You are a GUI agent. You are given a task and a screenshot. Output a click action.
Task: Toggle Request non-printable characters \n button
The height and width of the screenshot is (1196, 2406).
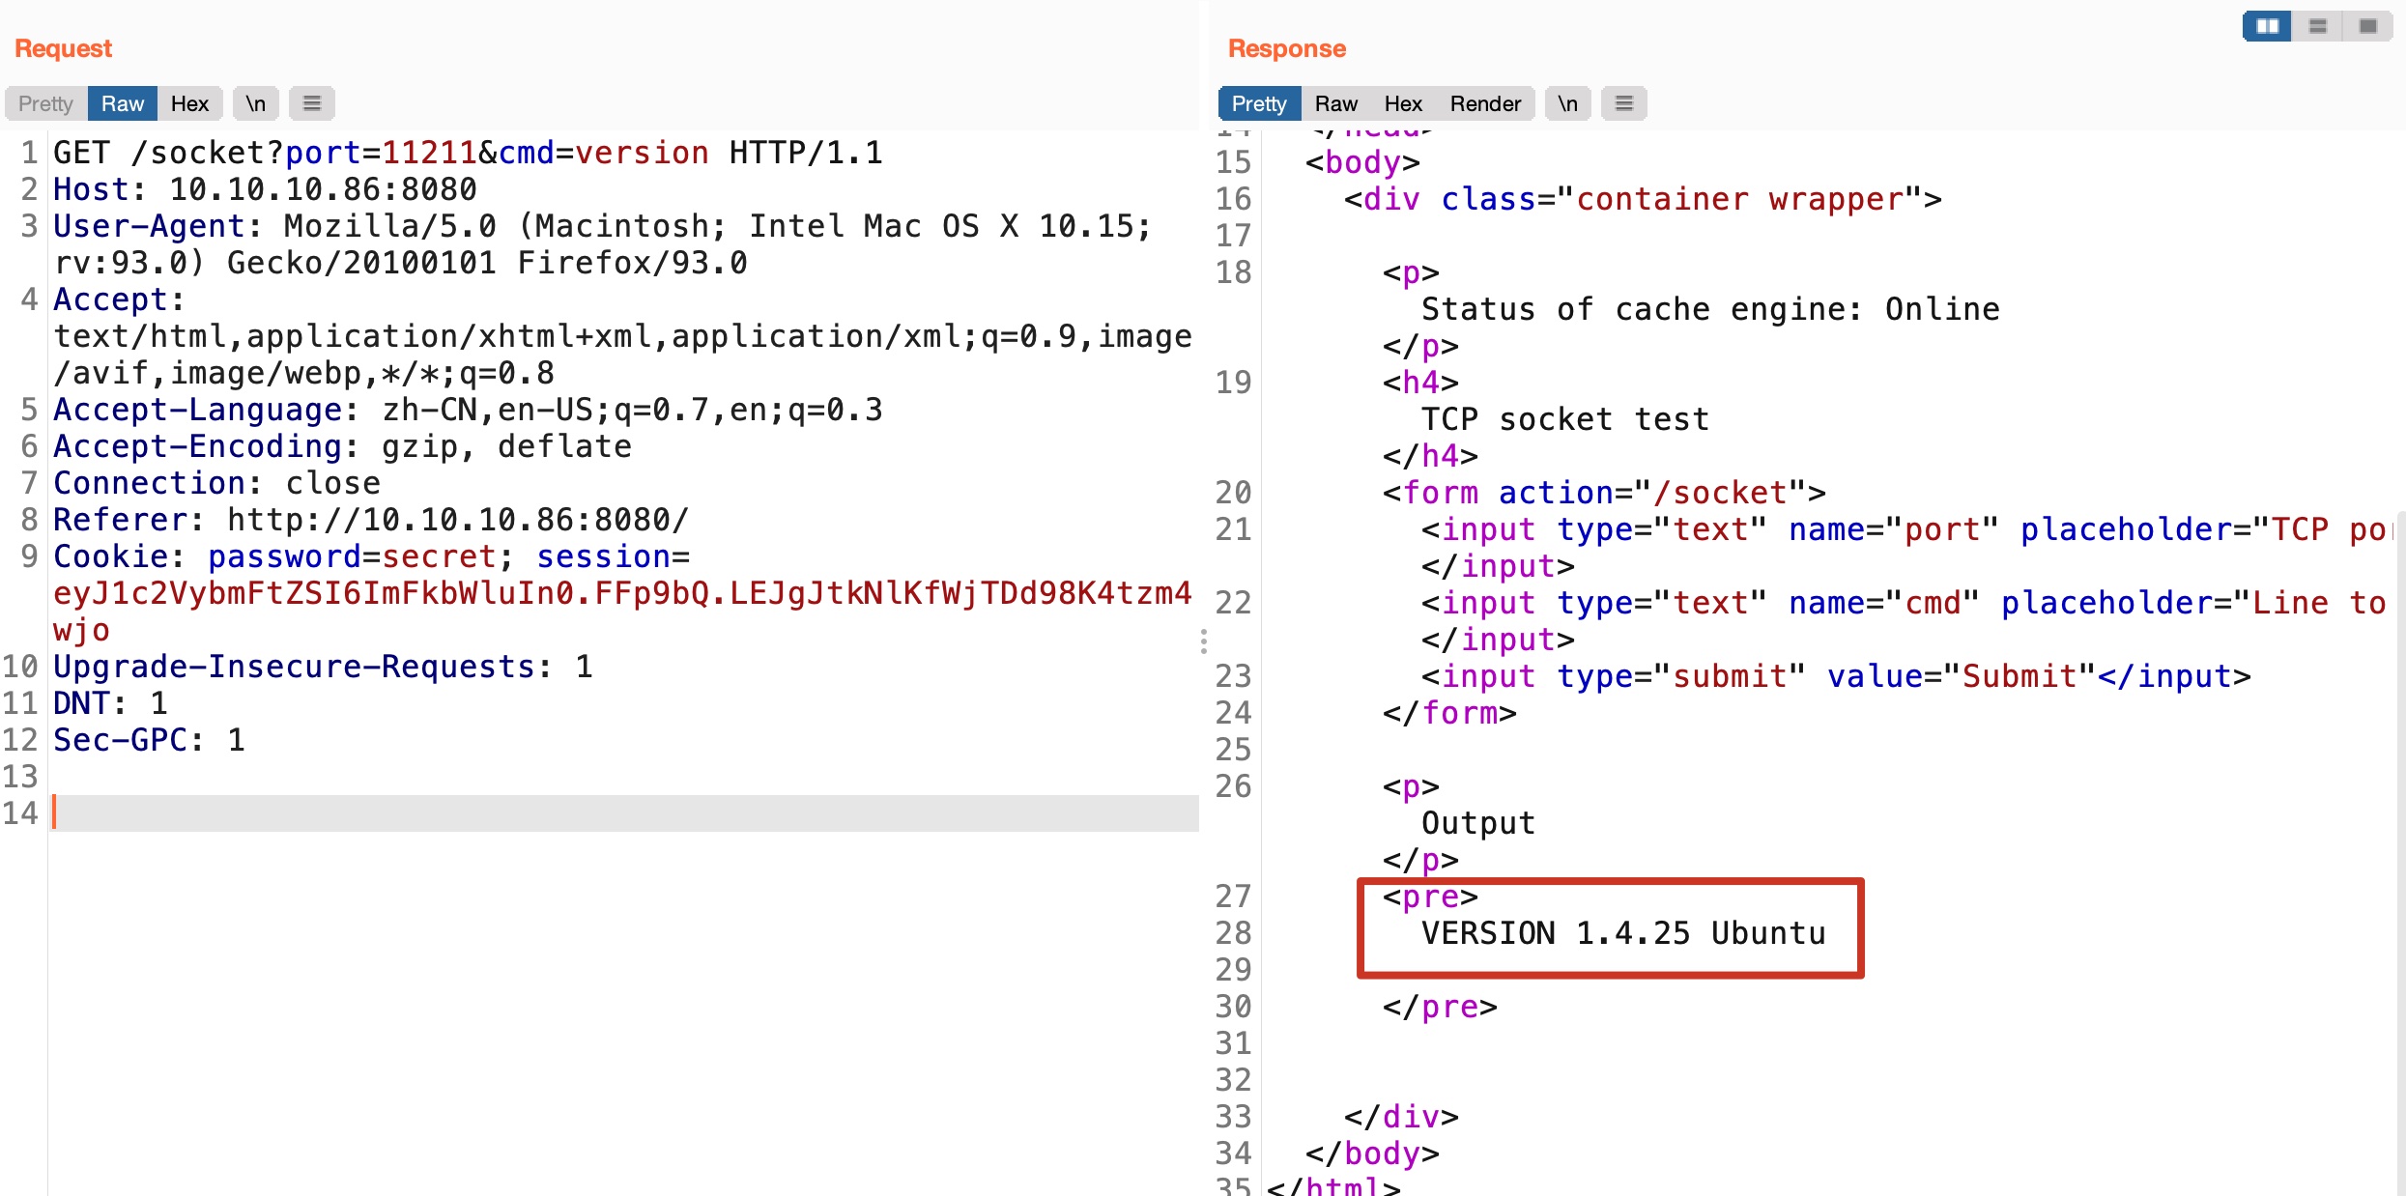pos(255,103)
